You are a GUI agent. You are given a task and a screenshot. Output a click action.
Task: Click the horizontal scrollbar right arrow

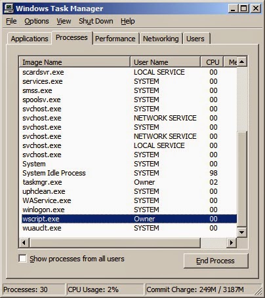point(232,243)
